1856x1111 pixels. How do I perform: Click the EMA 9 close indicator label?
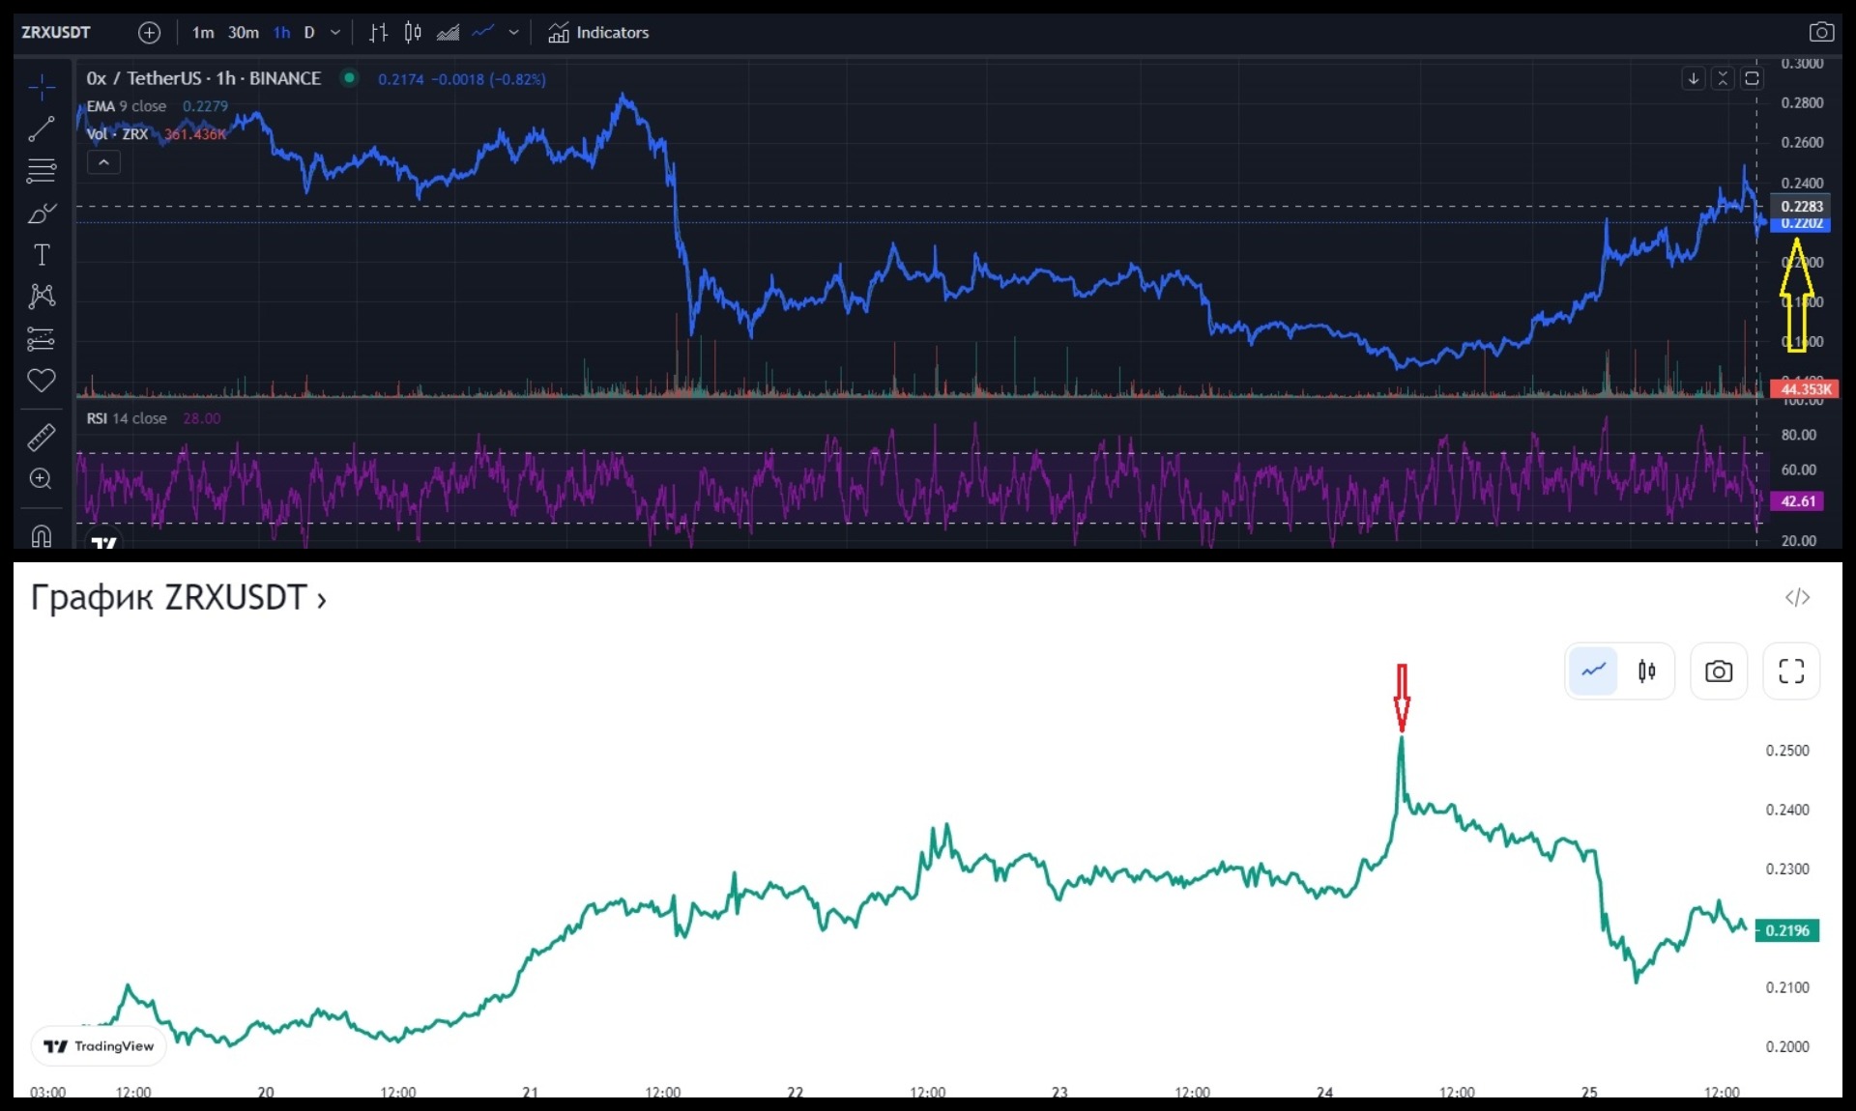pyautogui.click(x=127, y=106)
